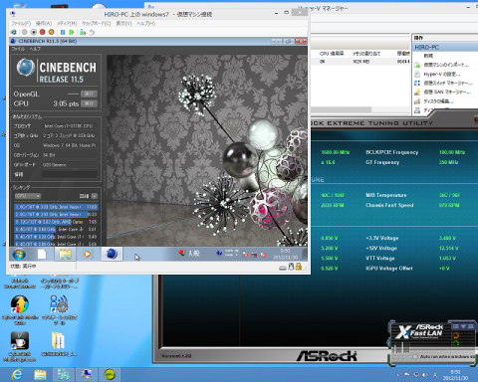Open 表示(V) menu in the VM connection window
The image size is (478, 382).
pyautogui.click(x=123, y=24)
